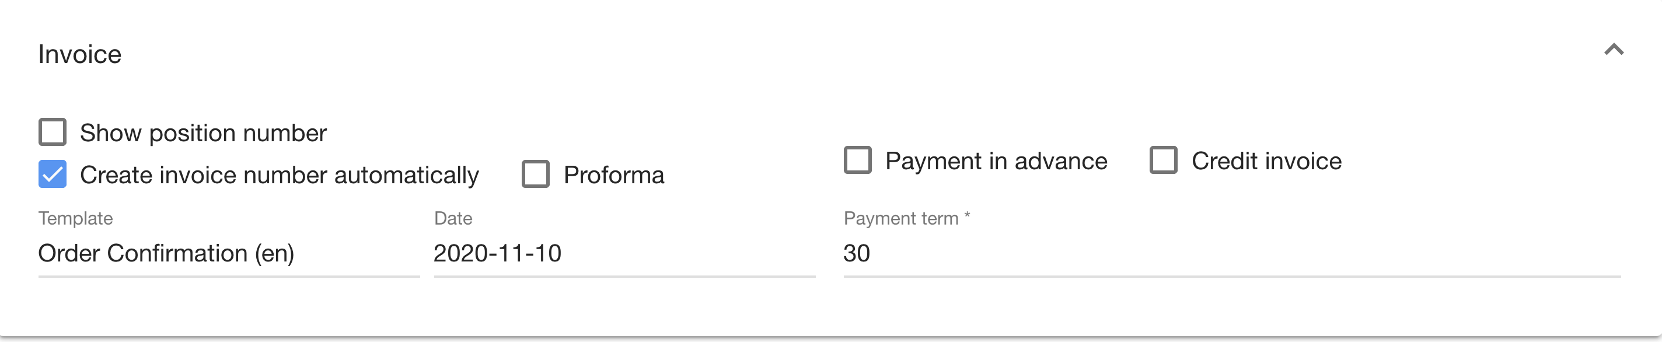Viewport: 1662px width, 342px height.
Task: Focus the Payment term field value 30
Action: [857, 253]
